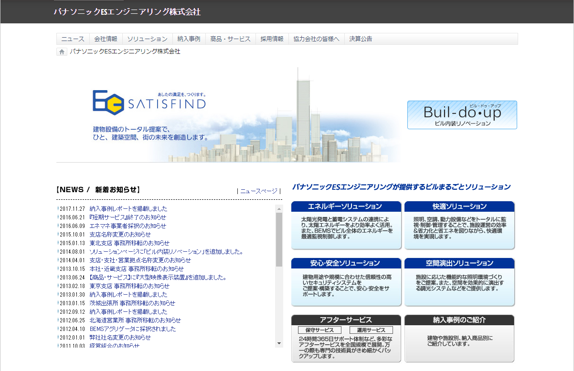The width and height of the screenshot is (574, 371).
Task: Open the 空間演出ソリューション panel
Action: click(459, 282)
